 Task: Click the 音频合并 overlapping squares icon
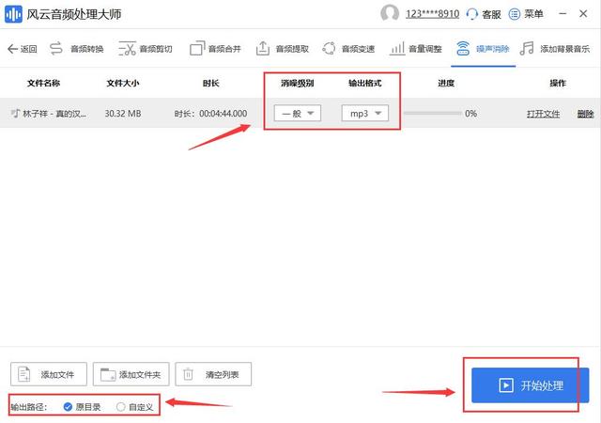(x=197, y=49)
